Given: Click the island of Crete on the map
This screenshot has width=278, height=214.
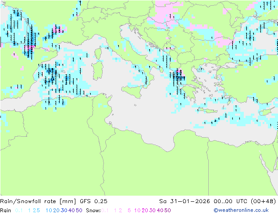Looking at the screenshot, I should tap(207, 110).
